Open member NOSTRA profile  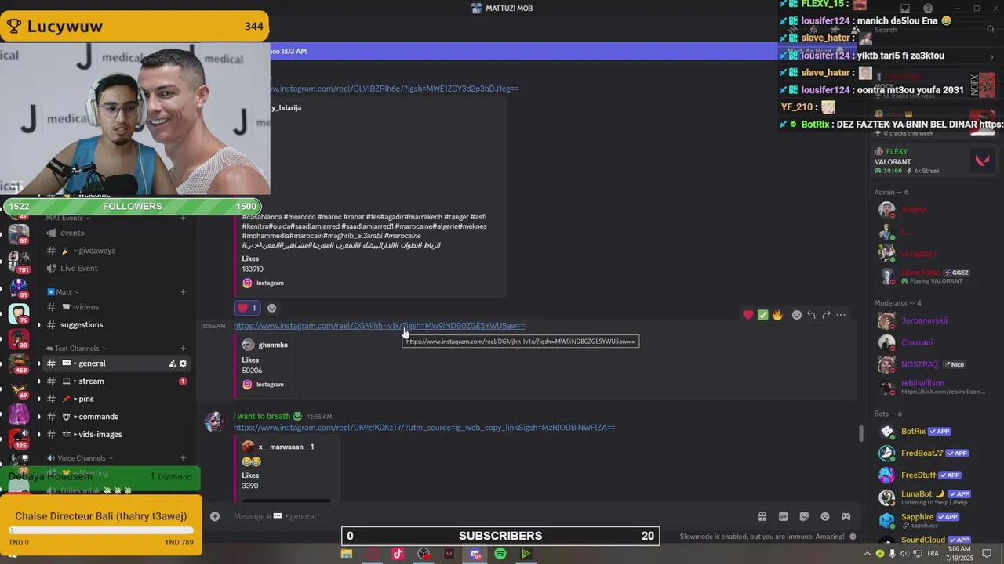tap(919, 364)
